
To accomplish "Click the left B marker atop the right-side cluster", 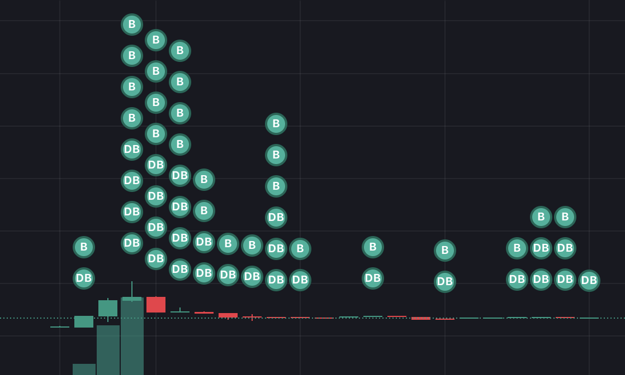I will pyautogui.click(x=541, y=217).
